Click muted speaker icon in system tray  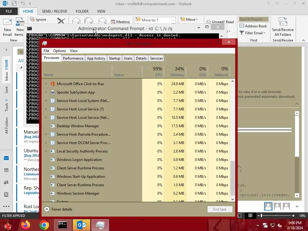280,225
